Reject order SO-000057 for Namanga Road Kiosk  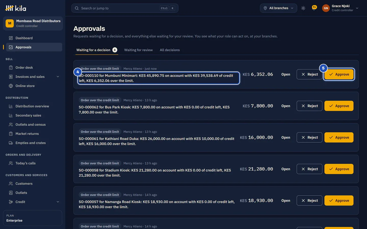(309, 201)
